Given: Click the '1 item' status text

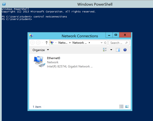Looking at the screenshot, I should click(37, 107).
